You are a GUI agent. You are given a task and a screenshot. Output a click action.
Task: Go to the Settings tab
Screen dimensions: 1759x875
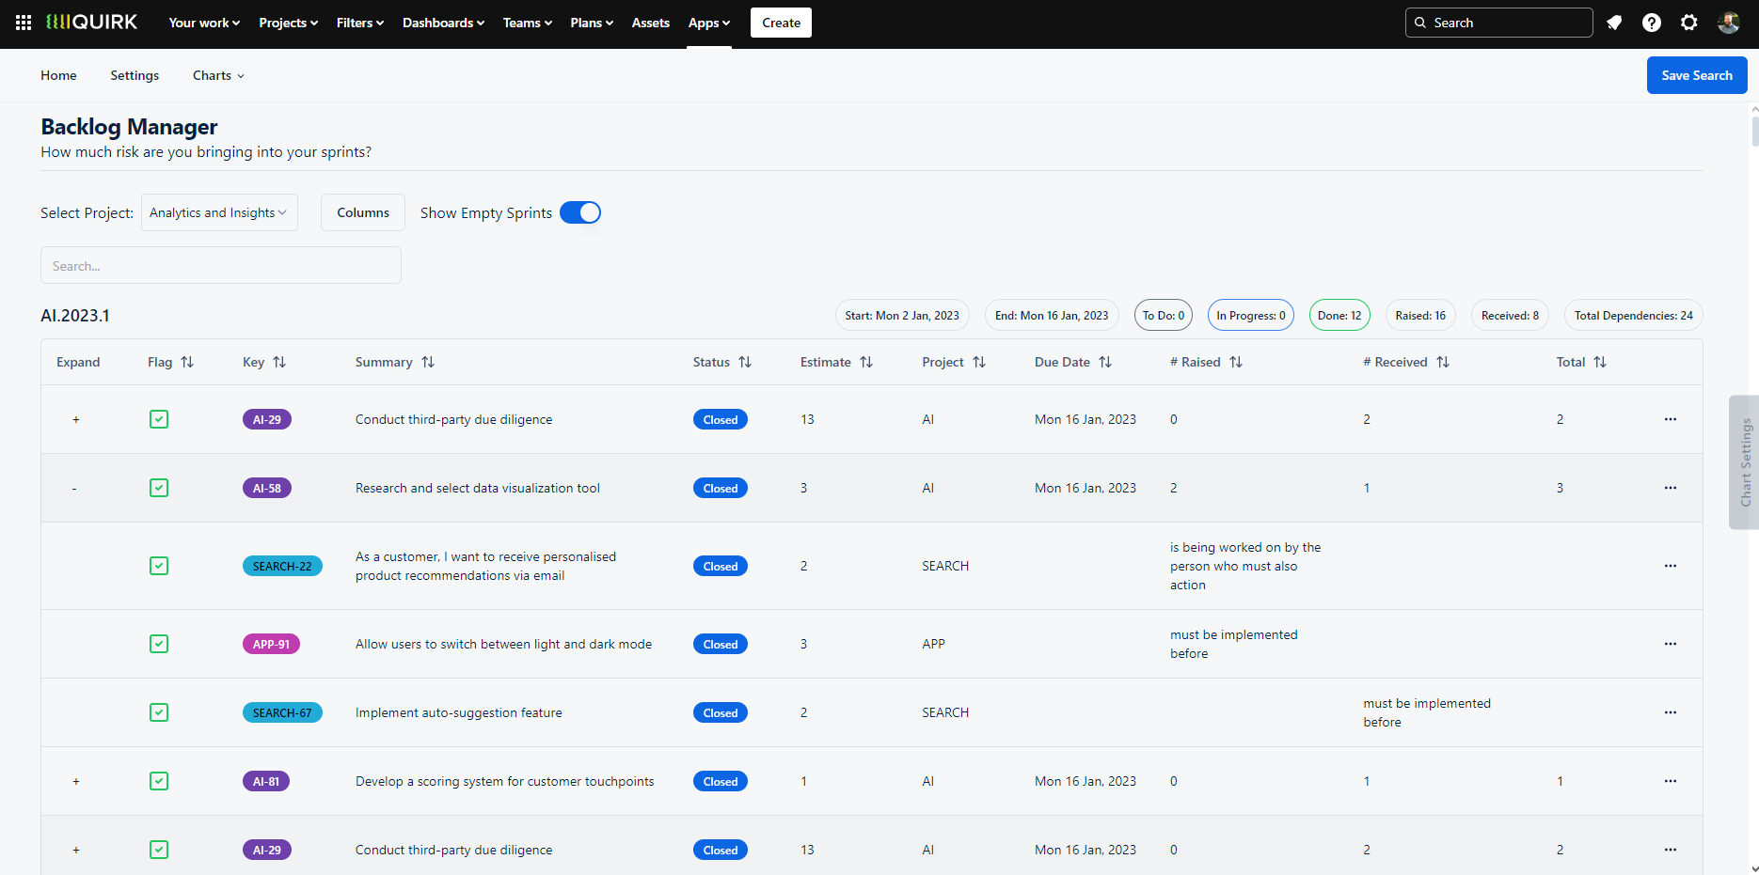135,75
